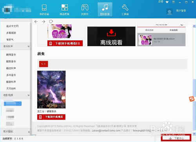Click the login text beside avatar
Image resolution: width=196 pixels, height=142 pixels.
pyautogui.click(x=181, y=11)
